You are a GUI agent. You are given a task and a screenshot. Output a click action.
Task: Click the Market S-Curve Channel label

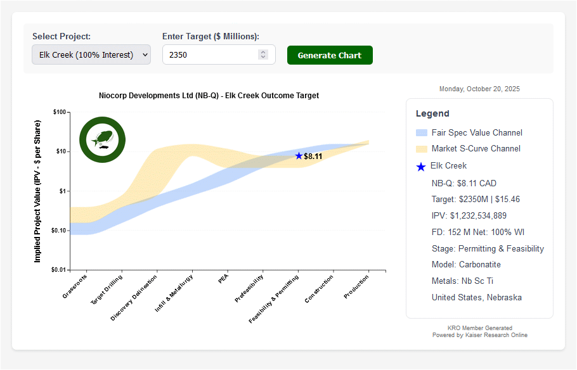click(x=476, y=149)
